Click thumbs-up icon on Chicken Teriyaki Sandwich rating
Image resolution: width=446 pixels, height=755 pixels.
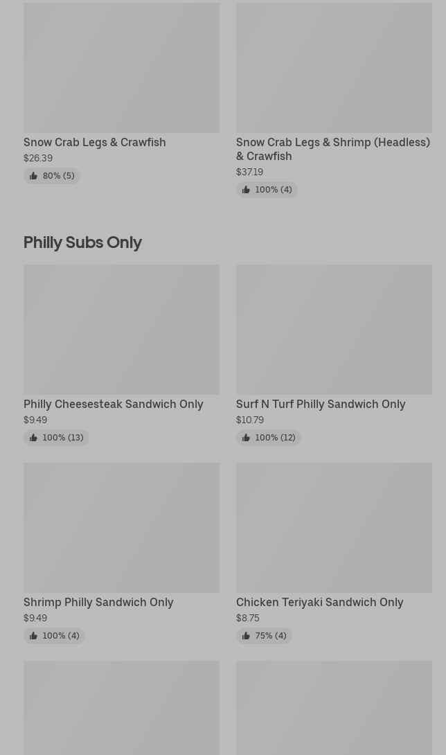click(246, 636)
